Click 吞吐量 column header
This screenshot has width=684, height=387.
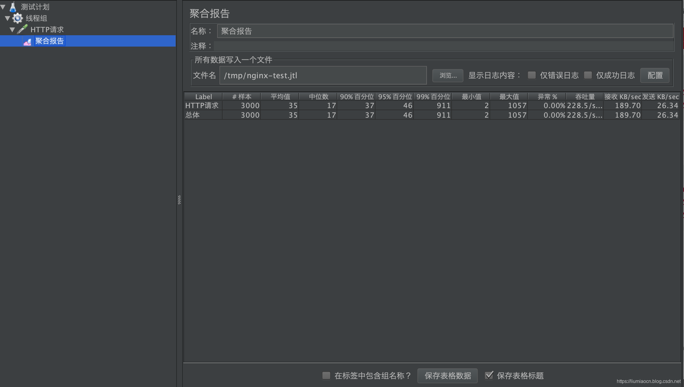585,96
